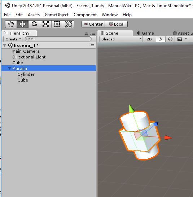Image resolution: width=193 pixels, height=197 pixels.
Task: Select the Hand tool
Action: pyautogui.click(x=11, y=24)
